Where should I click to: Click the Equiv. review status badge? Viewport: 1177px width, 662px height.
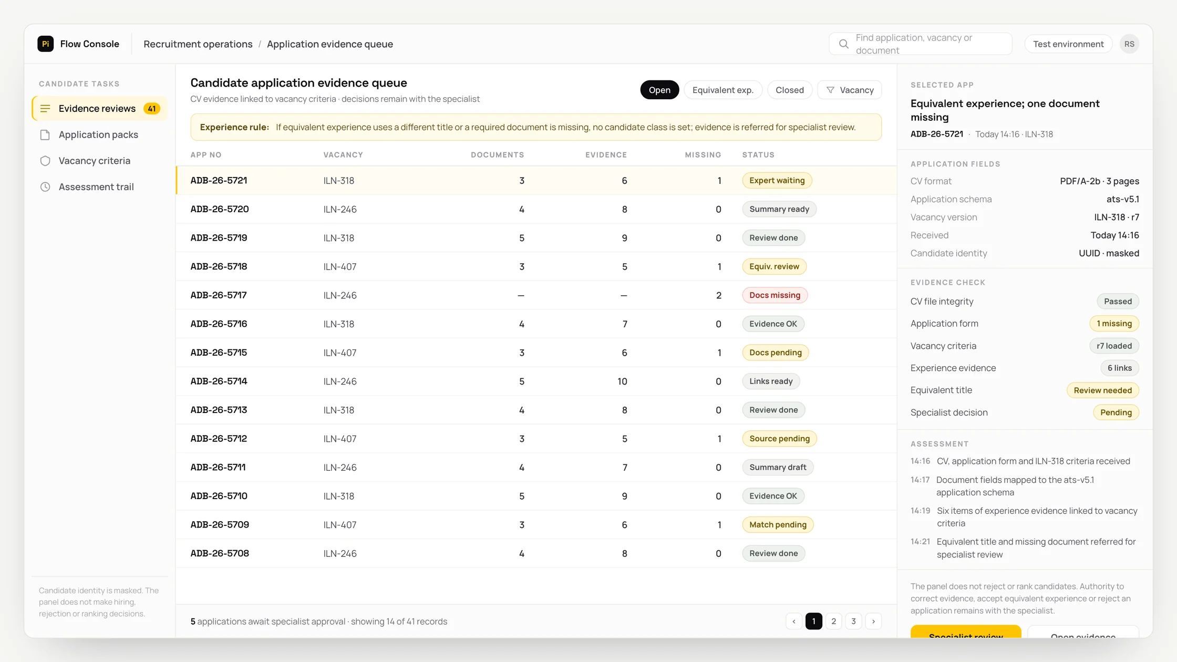point(774,267)
